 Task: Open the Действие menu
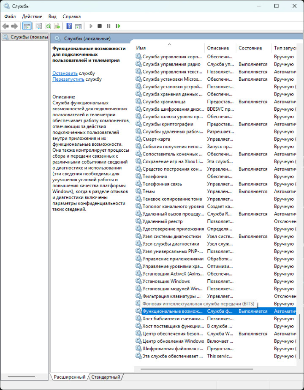[x=32, y=16]
